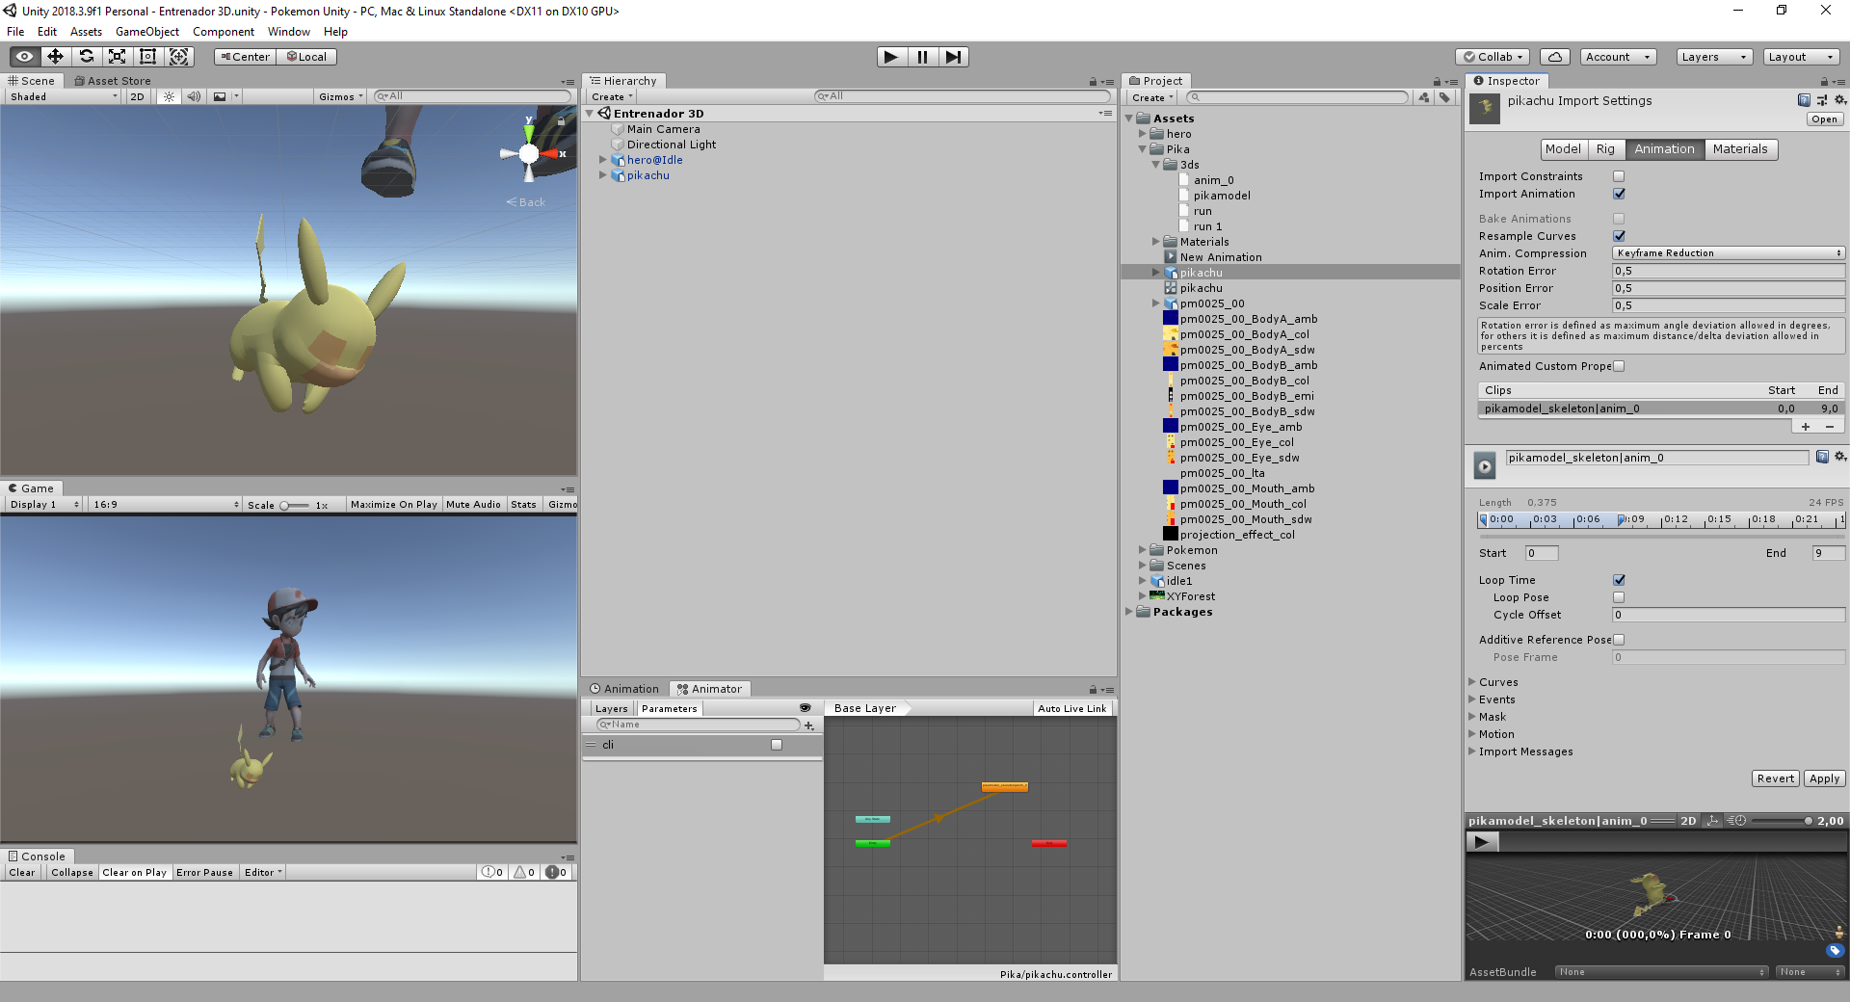
Task: Toggle scene effects image icon
Action: tap(220, 96)
